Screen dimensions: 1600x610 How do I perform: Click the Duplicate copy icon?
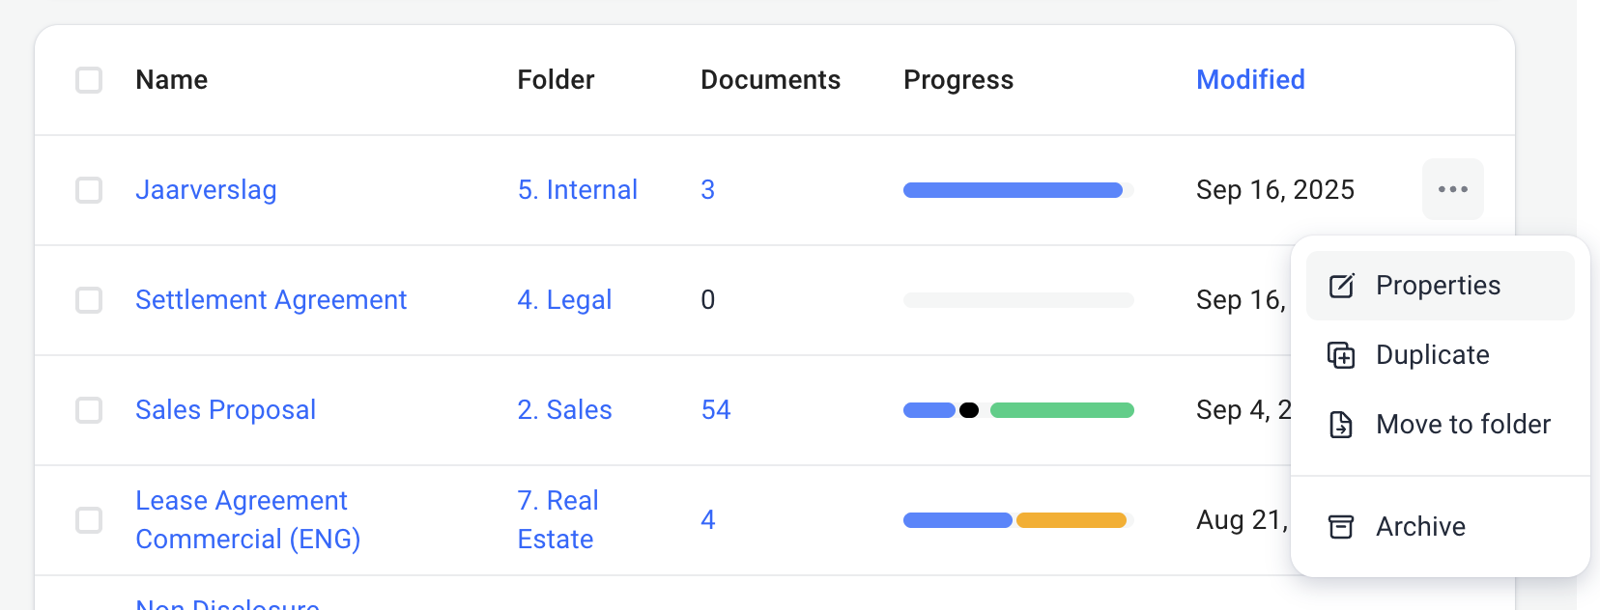(1341, 355)
